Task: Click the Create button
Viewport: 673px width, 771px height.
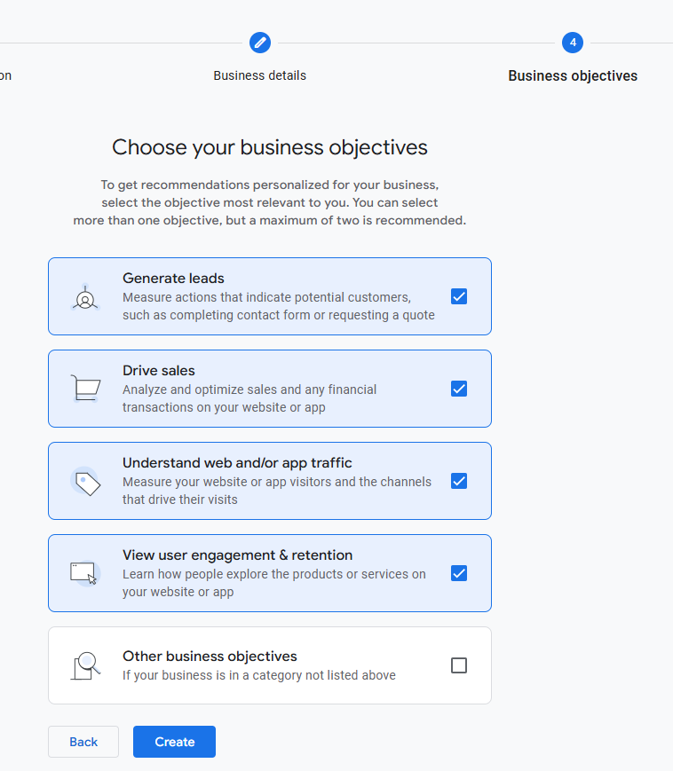Action: click(x=174, y=742)
